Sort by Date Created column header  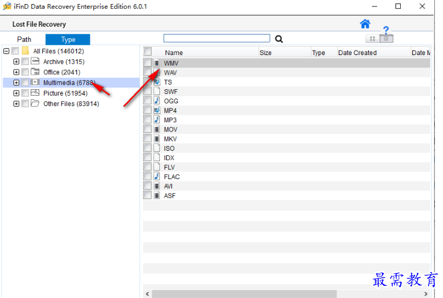click(x=357, y=53)
